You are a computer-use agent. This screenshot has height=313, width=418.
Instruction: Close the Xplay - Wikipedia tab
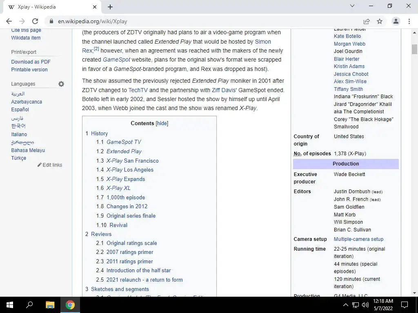95,7
